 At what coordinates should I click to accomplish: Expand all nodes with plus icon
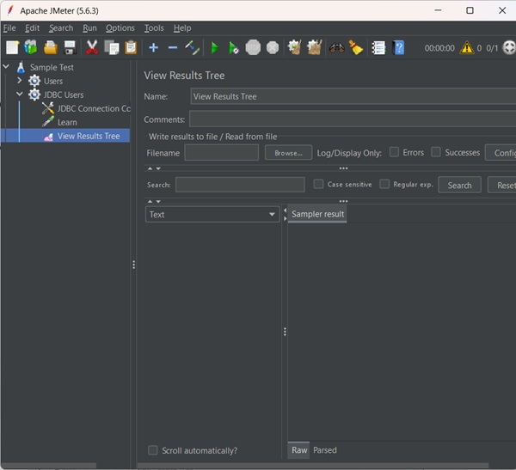(x=153, y=48)
